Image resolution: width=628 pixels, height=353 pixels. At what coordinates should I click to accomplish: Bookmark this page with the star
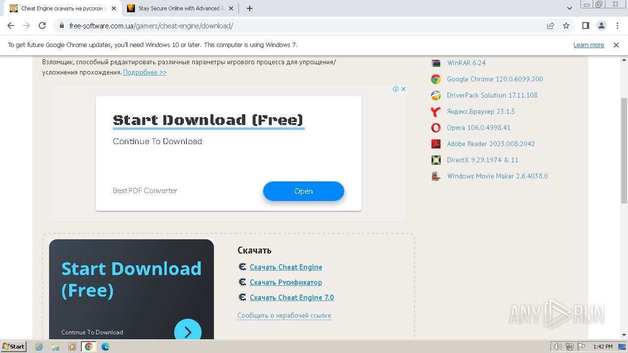pos(566,25)
